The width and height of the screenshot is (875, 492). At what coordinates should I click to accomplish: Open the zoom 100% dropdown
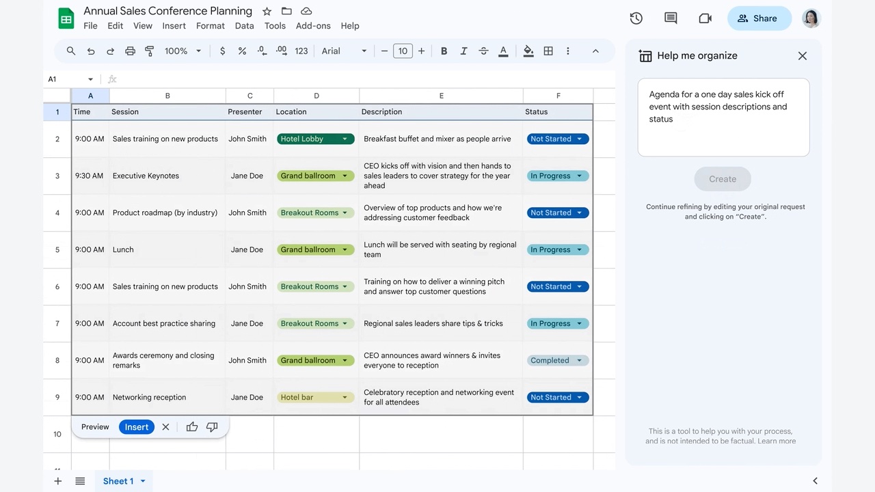point(183,51)
